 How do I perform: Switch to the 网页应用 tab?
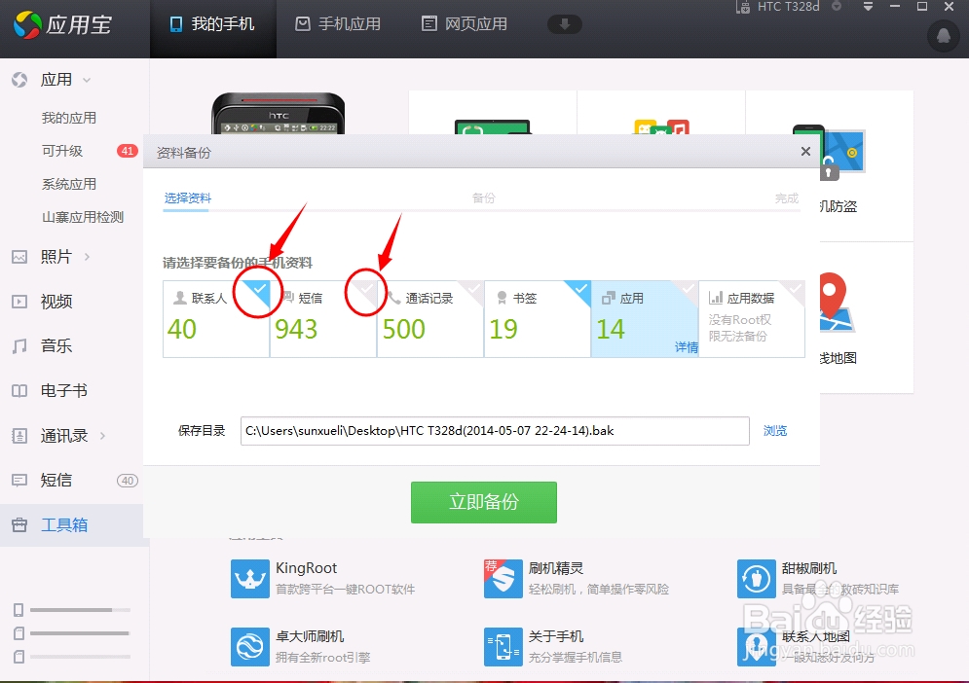tap(463, 24)
